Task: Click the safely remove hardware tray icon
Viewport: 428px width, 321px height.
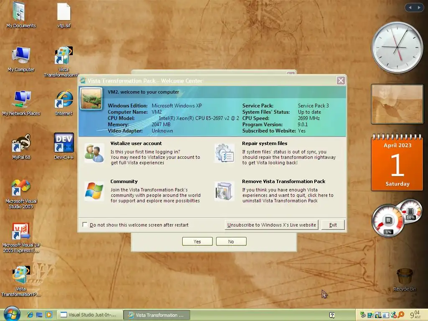Action: (363, 315)
